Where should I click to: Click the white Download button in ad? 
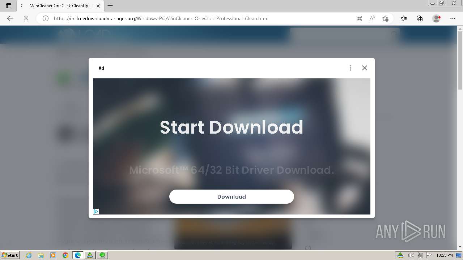pos(231,196)
